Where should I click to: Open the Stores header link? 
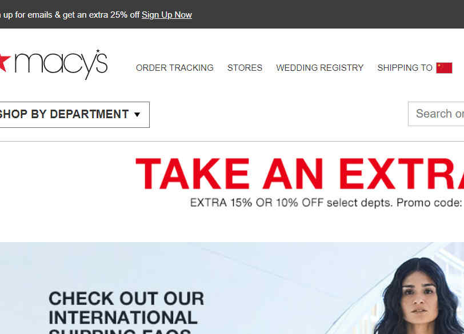pyautogui.click(x=245, y=68)
